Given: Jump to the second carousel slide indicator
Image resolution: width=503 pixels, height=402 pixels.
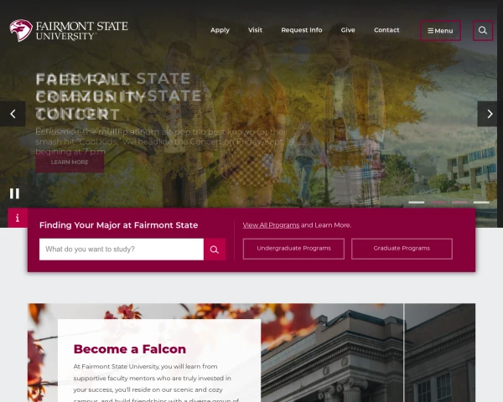Looking at the screenshot, I should click(438, 203).
